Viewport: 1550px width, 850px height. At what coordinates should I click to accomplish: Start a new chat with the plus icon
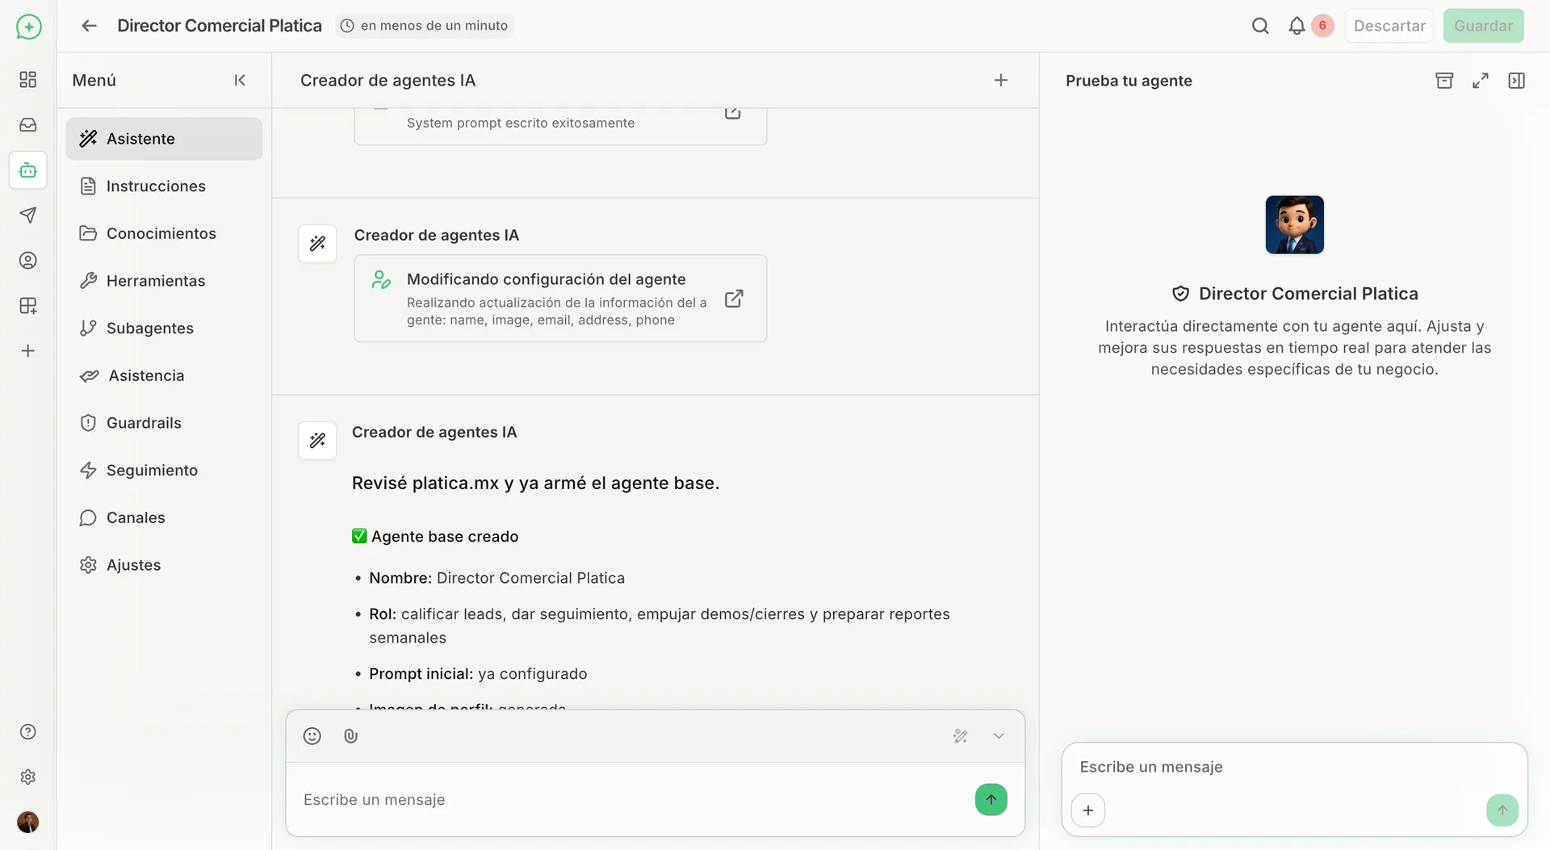point(1001,80)
